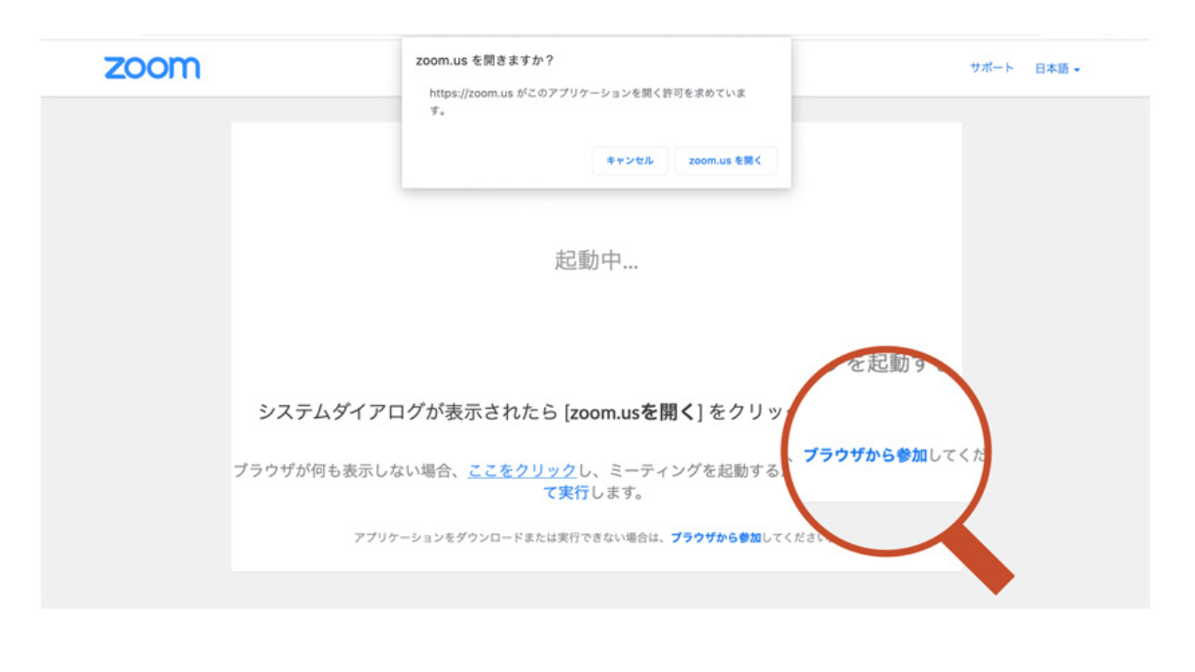Click the small 'ブラウザから参加' link in the footer line
This screenshot has width=1195, height=672.
click(716, 538)
